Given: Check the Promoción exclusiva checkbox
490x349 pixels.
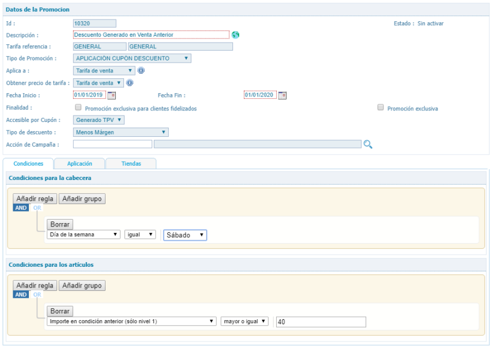Looking at the screenshot, I should [x=380, y=108].
